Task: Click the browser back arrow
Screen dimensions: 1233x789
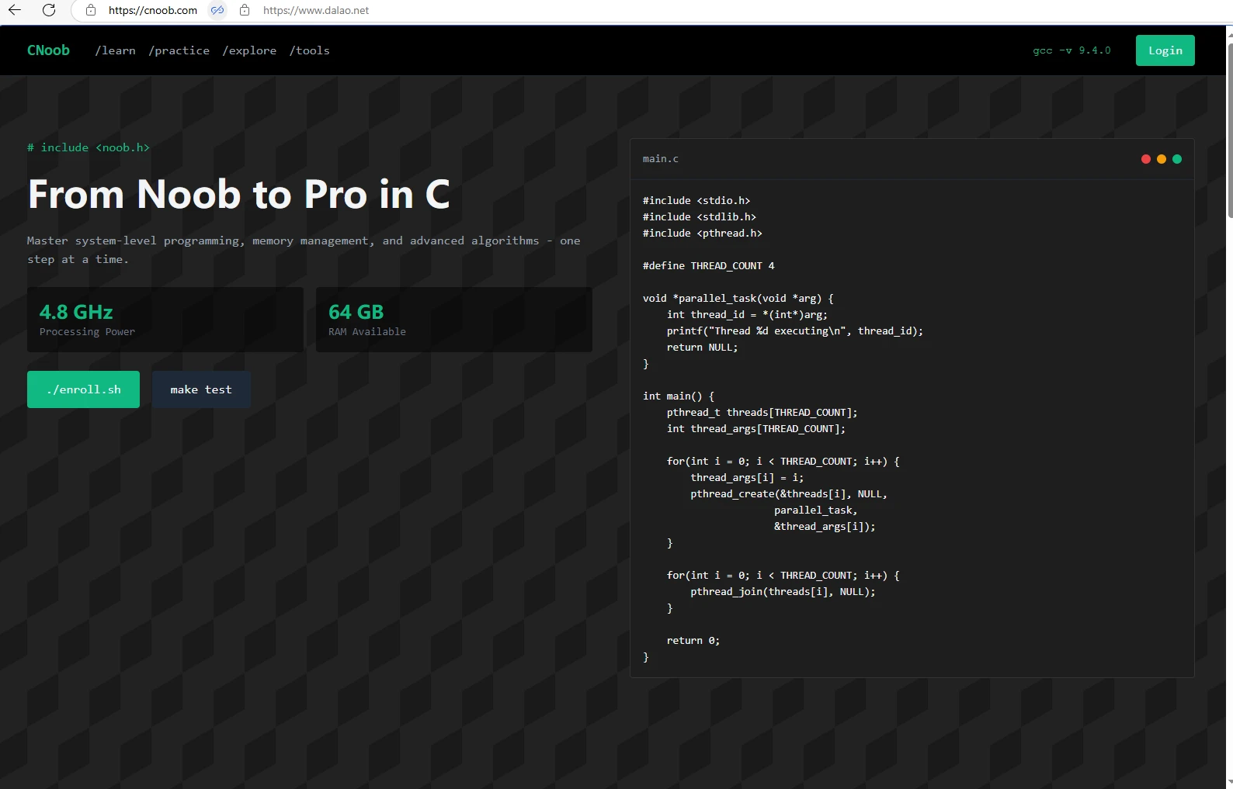Action: pos(15,10)
